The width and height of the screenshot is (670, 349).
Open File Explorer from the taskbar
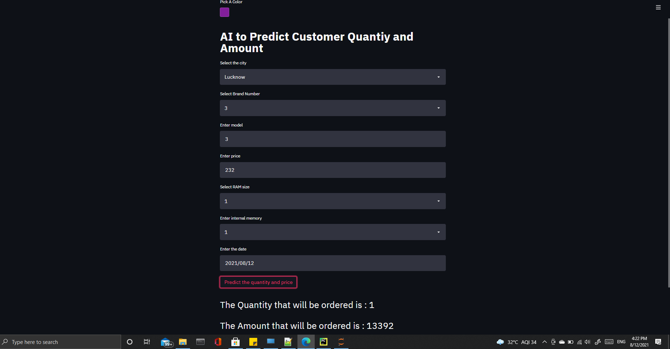[183, 342]
